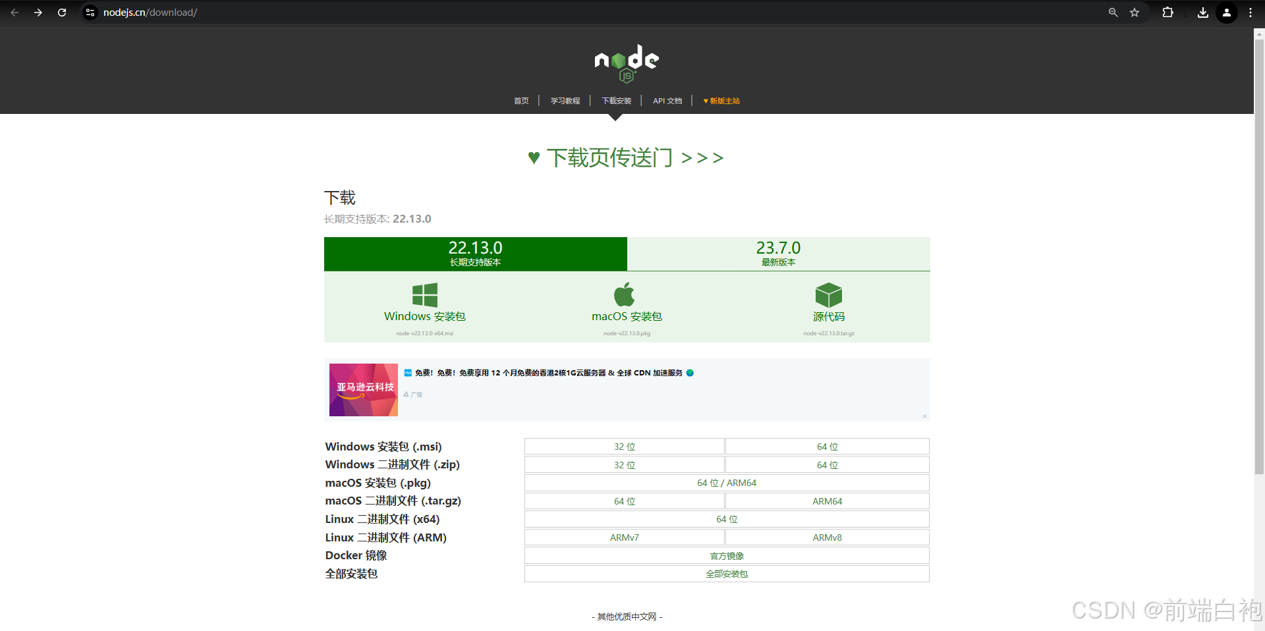Open 首页 in navigation menu
1265x631 pixels.
(x=521, y=101)
